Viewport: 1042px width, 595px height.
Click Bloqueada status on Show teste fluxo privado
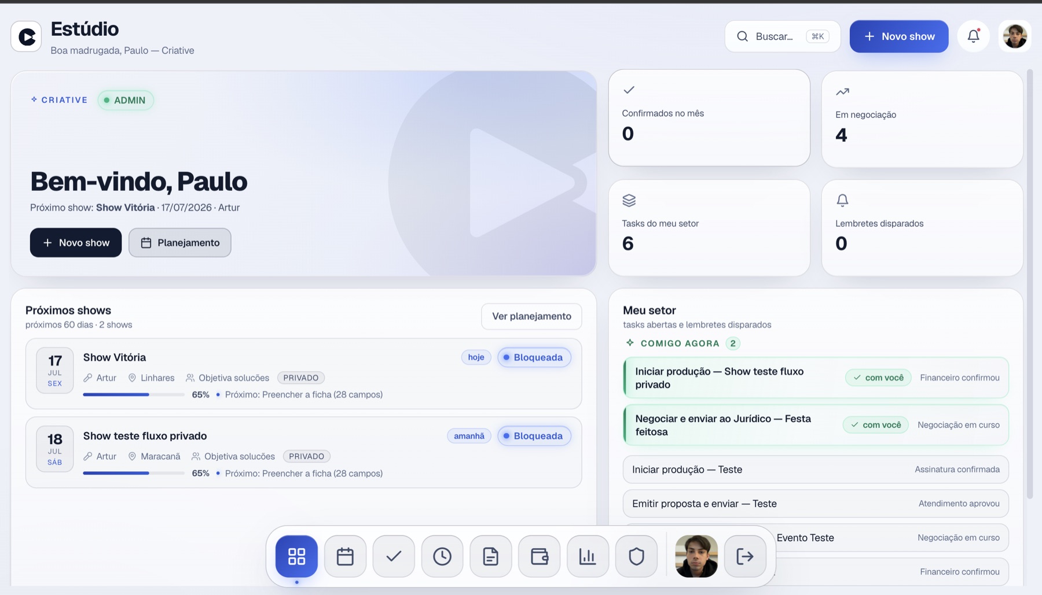coord(534,436)
